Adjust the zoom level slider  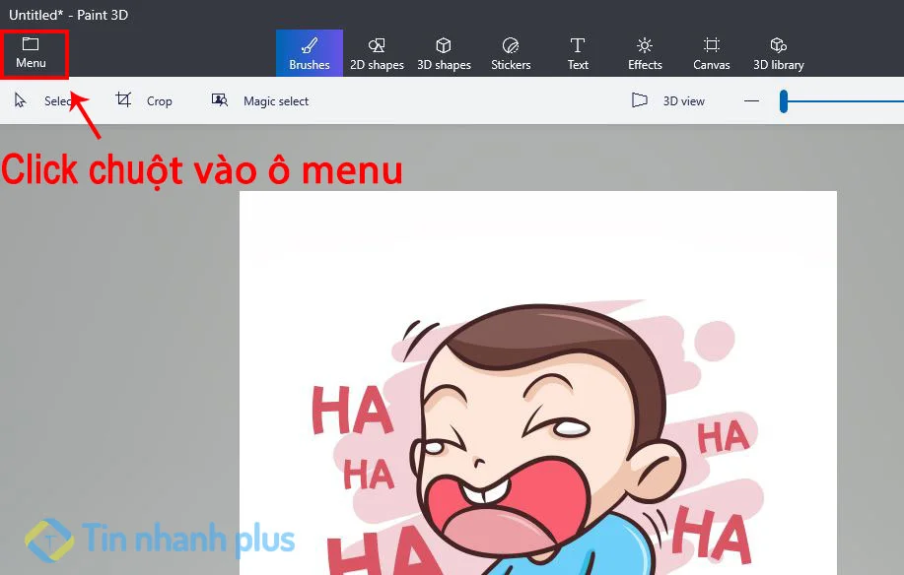pos(784,99)
